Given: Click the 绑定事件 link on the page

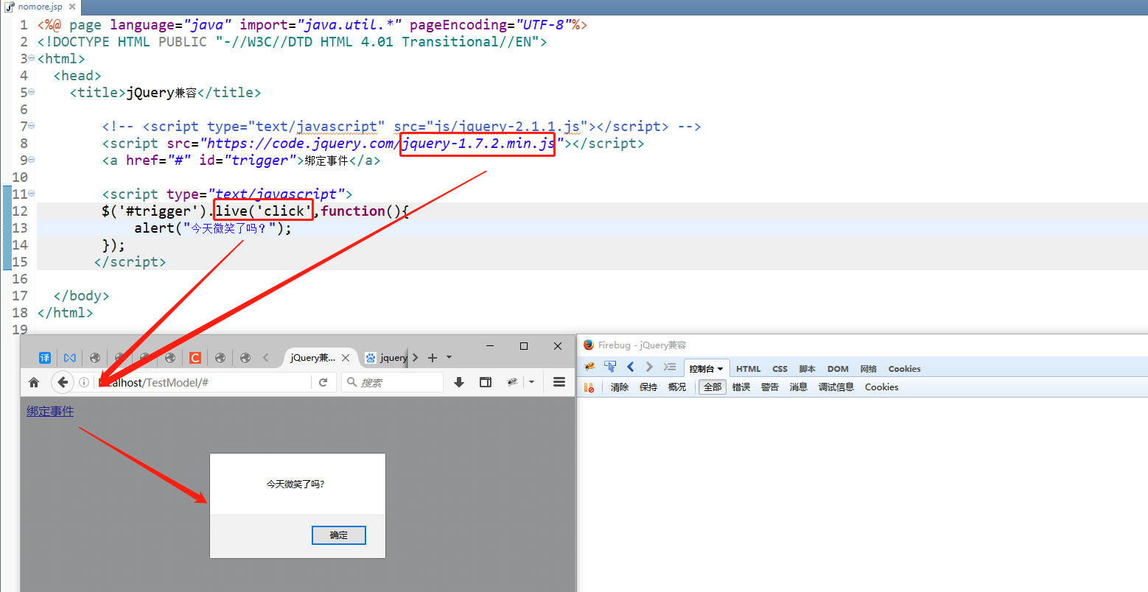Looking at the screenshot, I should pyautogui.click(x=50, y=411).
